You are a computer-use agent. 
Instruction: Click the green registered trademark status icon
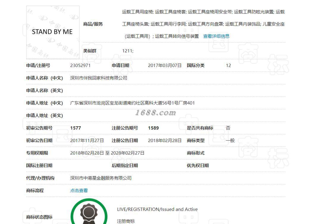coord(89,212)
